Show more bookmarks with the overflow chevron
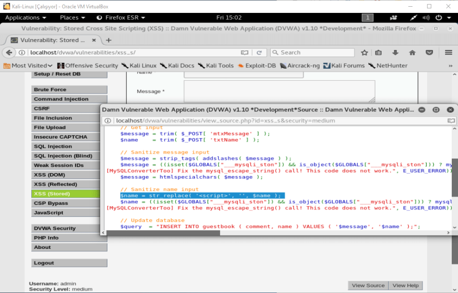458x293 pixels. pyautogui.click(x=450, y=66)
